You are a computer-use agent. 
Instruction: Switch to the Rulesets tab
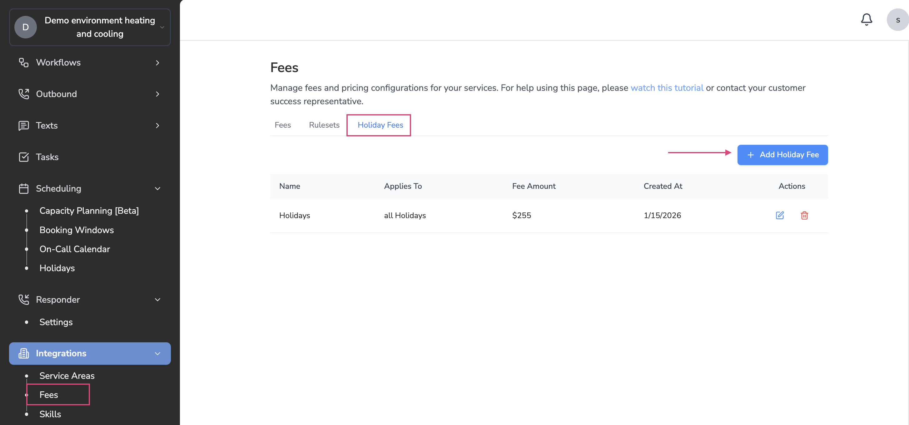[x=324, y=125]
